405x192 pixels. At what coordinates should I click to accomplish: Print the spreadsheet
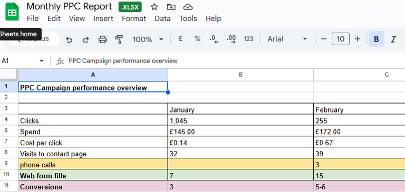tap(102, 39)
